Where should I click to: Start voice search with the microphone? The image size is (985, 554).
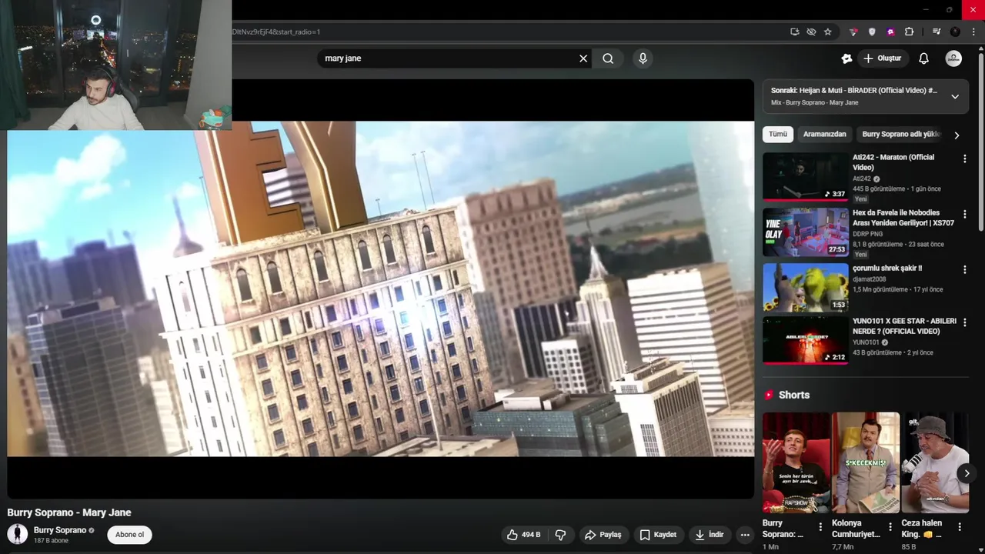643,58
